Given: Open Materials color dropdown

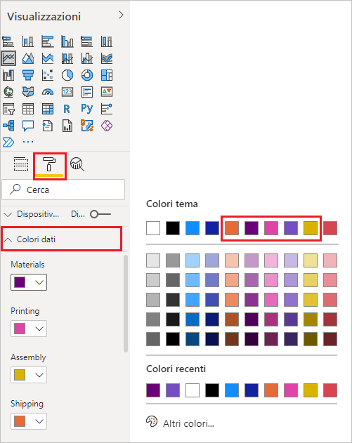Looking at the screenshot, I should click(29, 282).
